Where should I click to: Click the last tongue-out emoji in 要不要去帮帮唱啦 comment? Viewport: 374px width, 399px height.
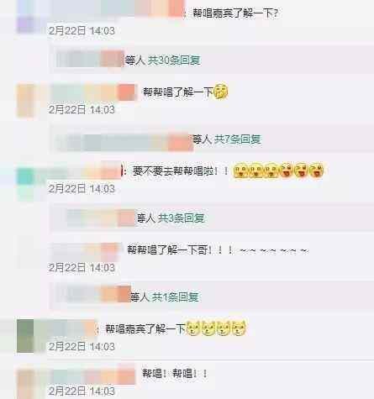[317, 171]
